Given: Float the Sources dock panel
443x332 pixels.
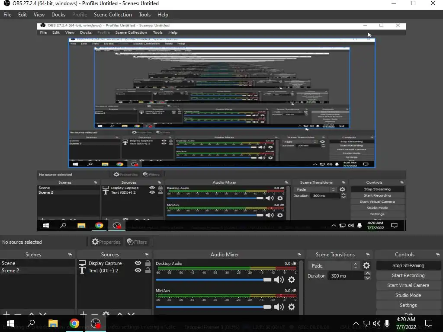Looking at the screenshot, I should pyautogui.click(x=146, y=255).
